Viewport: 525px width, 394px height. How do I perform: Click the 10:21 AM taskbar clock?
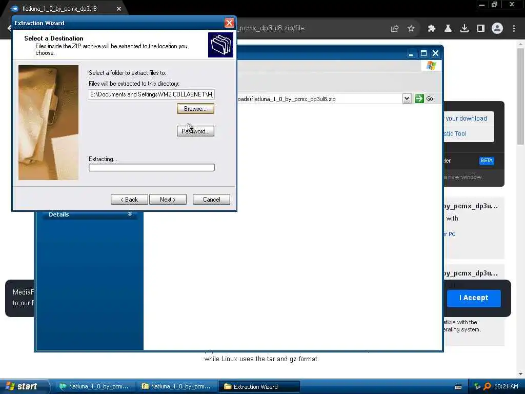[506, 386]
